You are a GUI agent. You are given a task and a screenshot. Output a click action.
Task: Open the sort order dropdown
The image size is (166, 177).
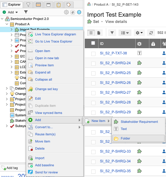pos(125,33)
